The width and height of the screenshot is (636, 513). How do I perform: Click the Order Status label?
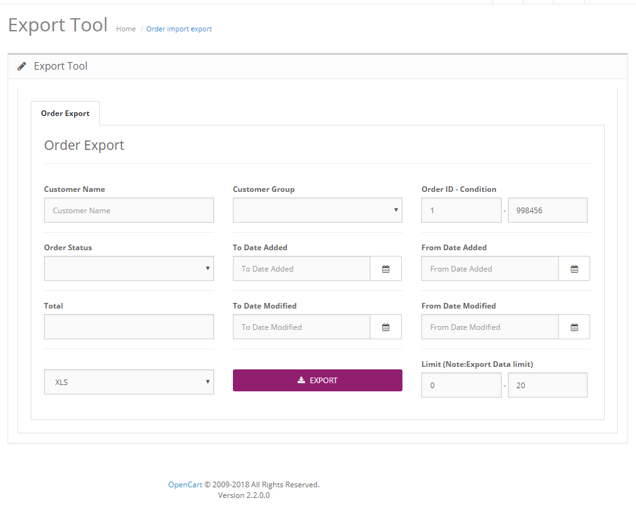[68, 248]
